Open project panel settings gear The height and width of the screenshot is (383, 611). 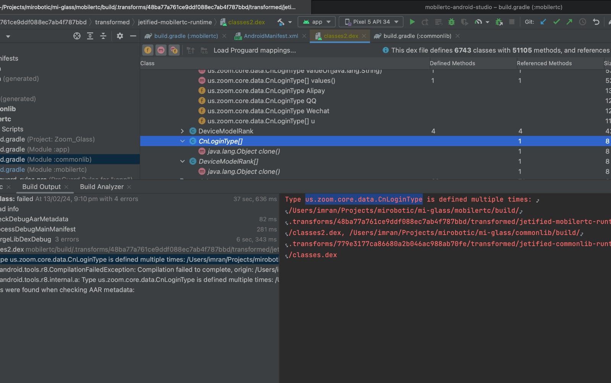point(120,36)
